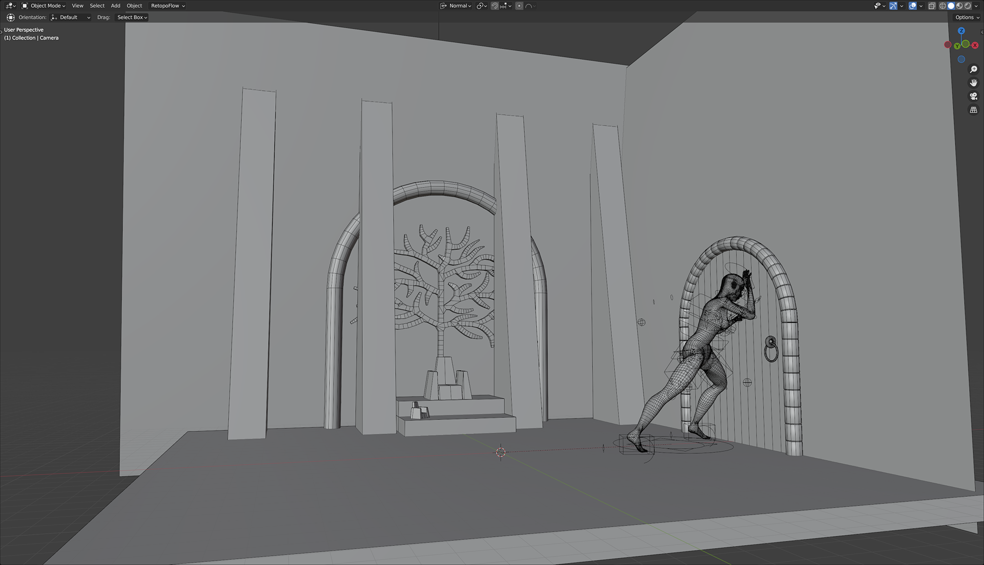984x565 pixels.
Task: Open the Options popover
Action: [967, 17]
